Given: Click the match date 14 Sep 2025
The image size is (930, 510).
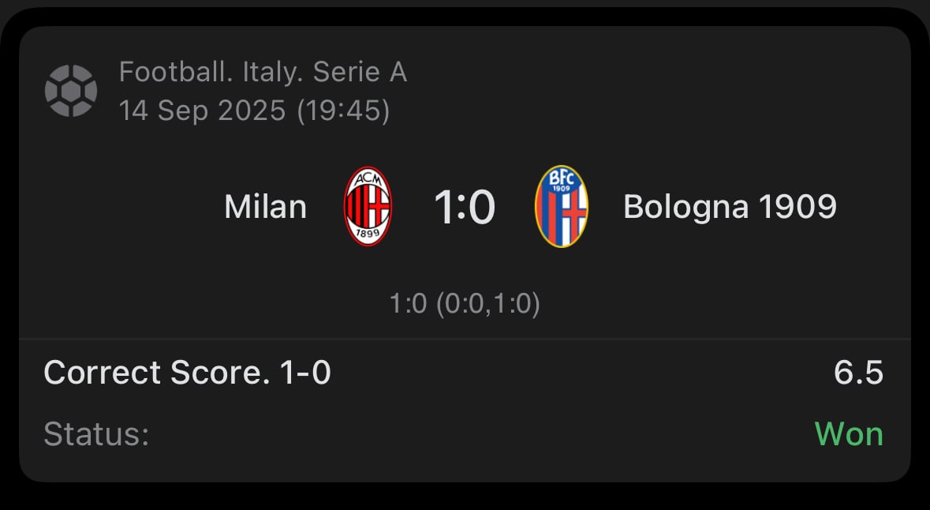Looking at the screenshot, I should click(202, 111).
